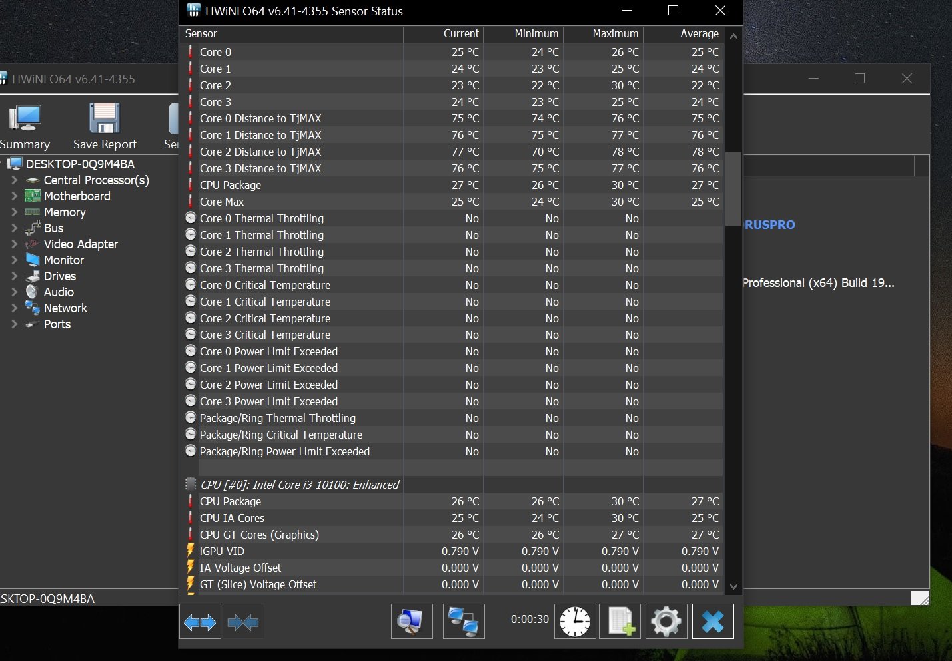Select the GT (Slice) Voltage Offset row
This screenshot has height=661, width=952.
pos(451,584)
